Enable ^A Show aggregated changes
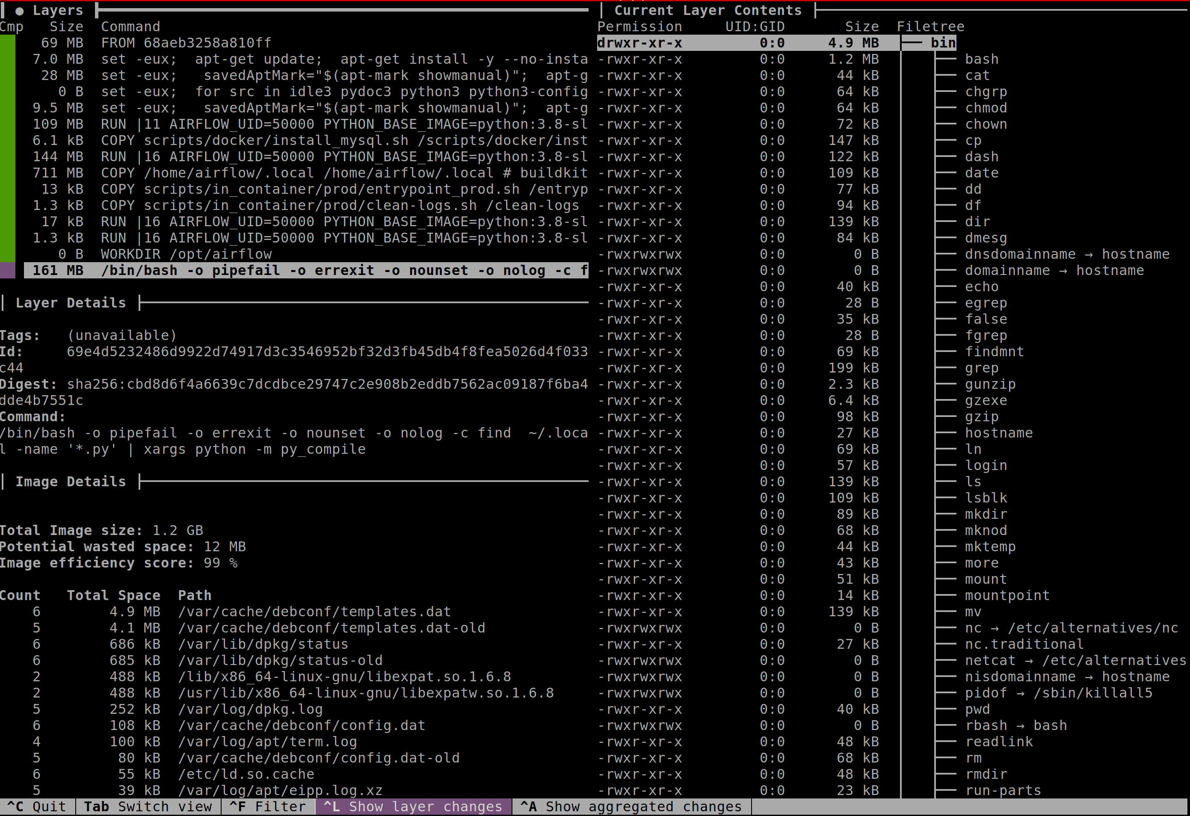This screenshot has height=816, width=1190. pyautogui.click(x=631, y=807)
